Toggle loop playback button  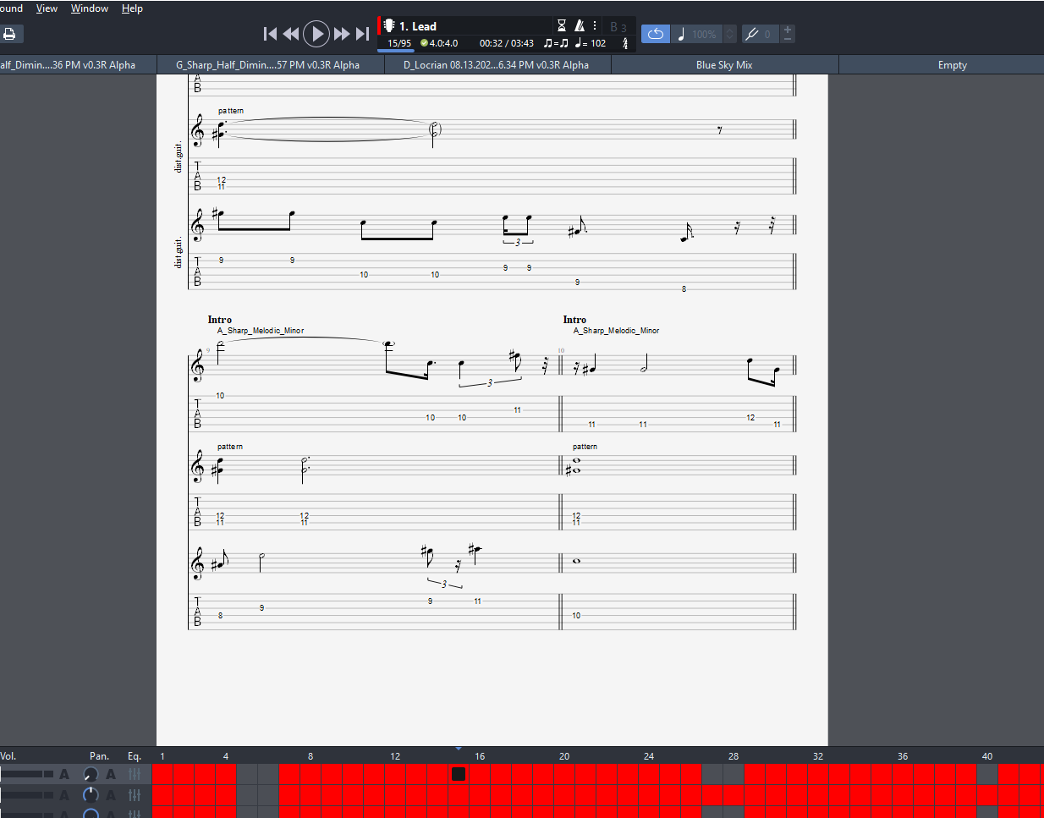pos(656,34)
